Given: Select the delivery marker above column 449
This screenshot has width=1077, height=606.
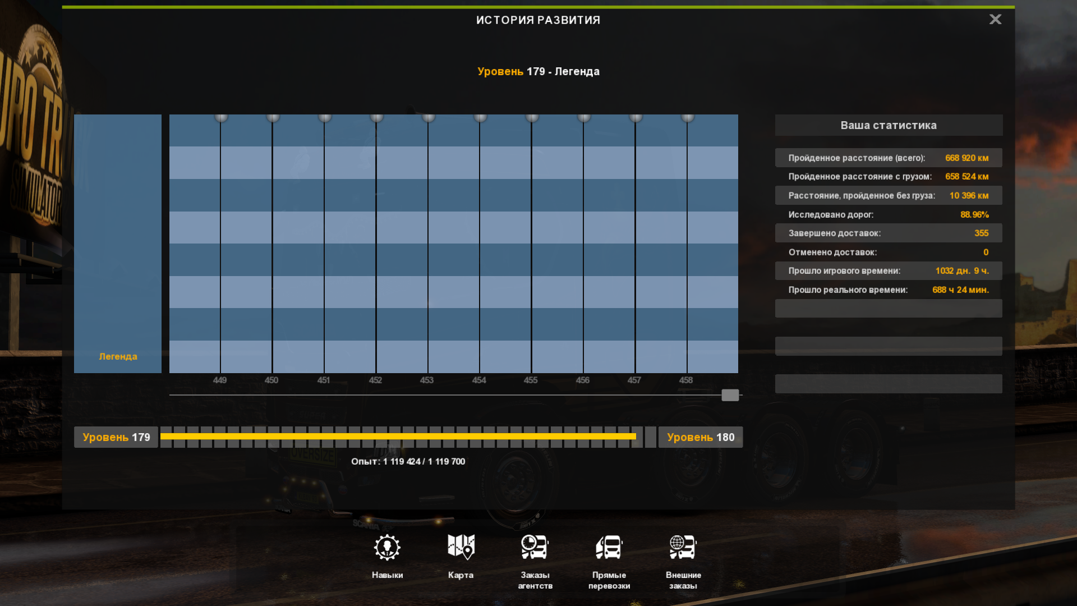Looking at the screenshot, I should pos(221,117).
